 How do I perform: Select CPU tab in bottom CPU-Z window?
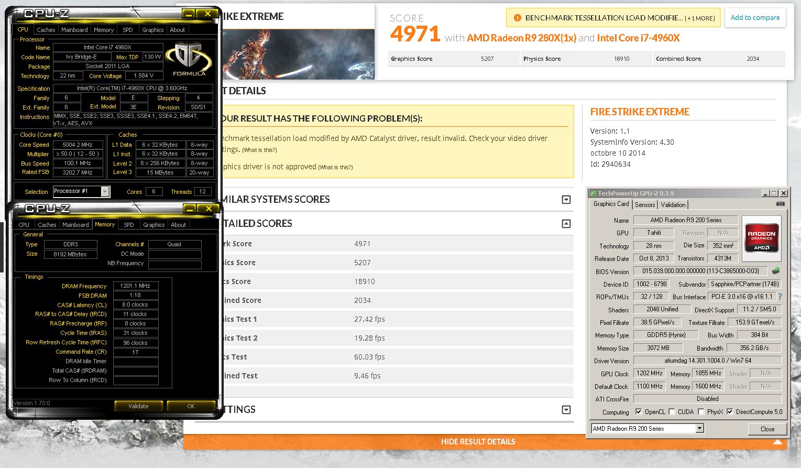(24, 225)
